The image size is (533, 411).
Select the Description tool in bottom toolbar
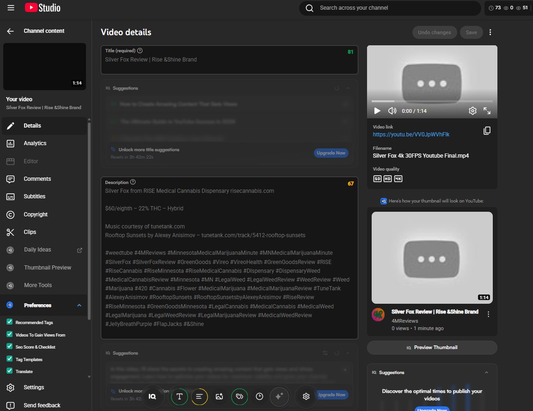(200, 396)
